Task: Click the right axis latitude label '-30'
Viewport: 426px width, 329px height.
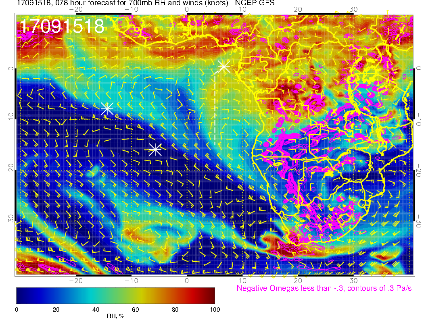Action: (419, 221)
